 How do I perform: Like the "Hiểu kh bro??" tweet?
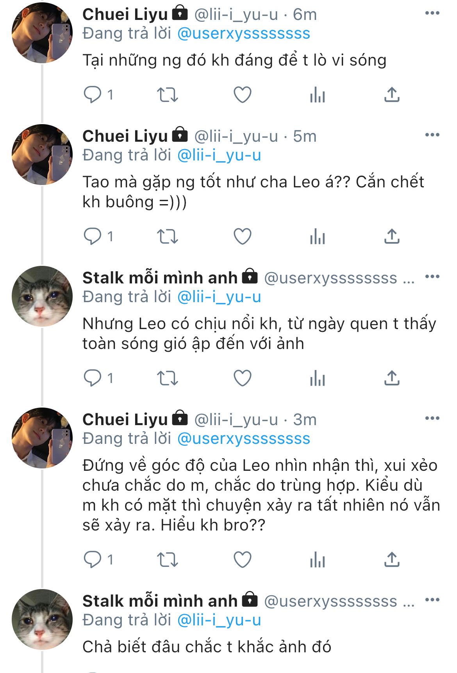click(242, 559)
